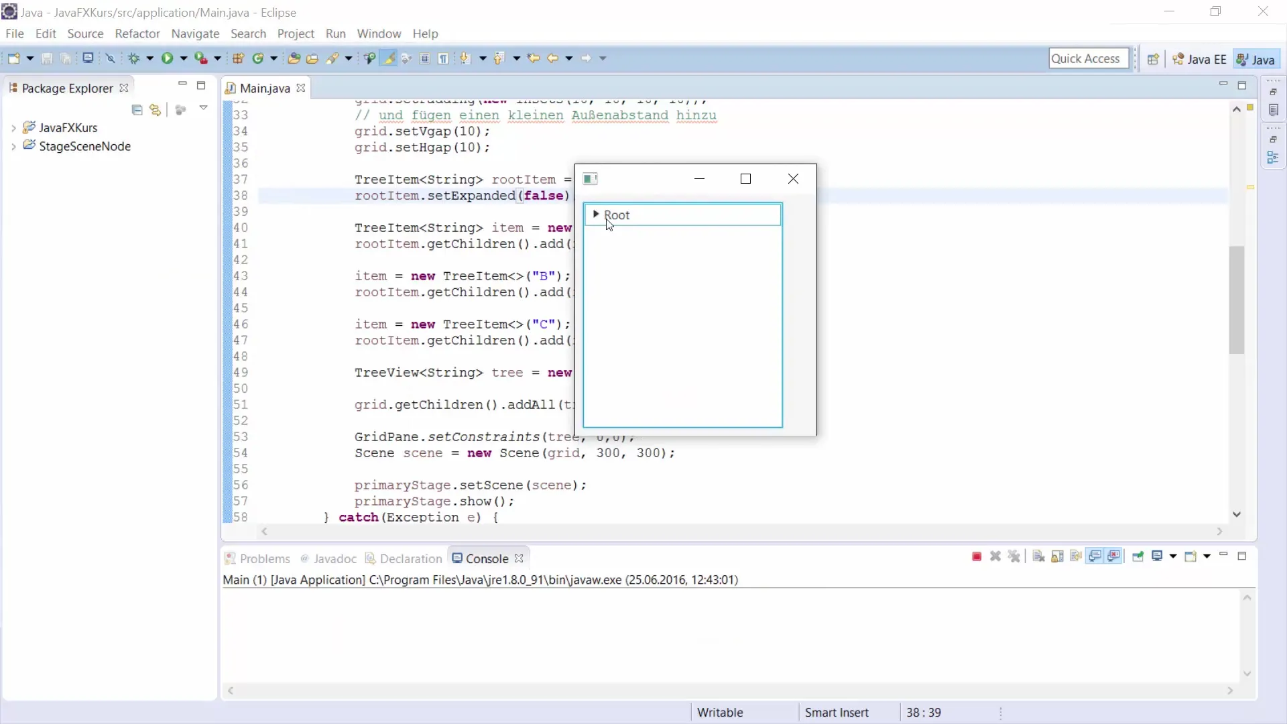The height and width of the screenshot is (724, 1287).
Task: Toggle Block Selection Mode
Action: (x=425, y=58)
